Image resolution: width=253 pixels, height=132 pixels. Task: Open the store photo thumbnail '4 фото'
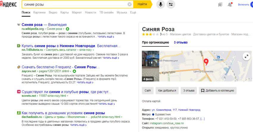pyautogui.click(x=151, y=66)
